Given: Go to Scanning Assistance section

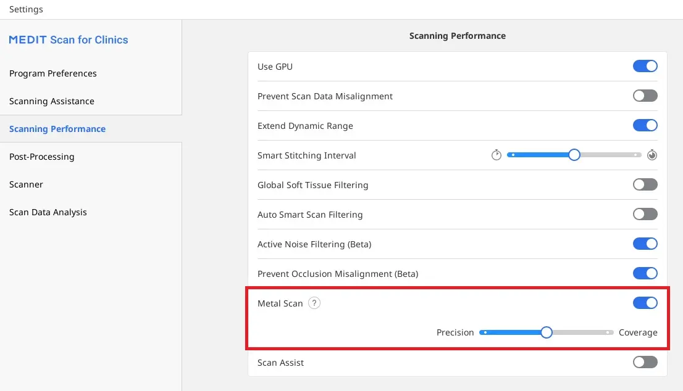Looking at the screenshot, I should [52, 101].
